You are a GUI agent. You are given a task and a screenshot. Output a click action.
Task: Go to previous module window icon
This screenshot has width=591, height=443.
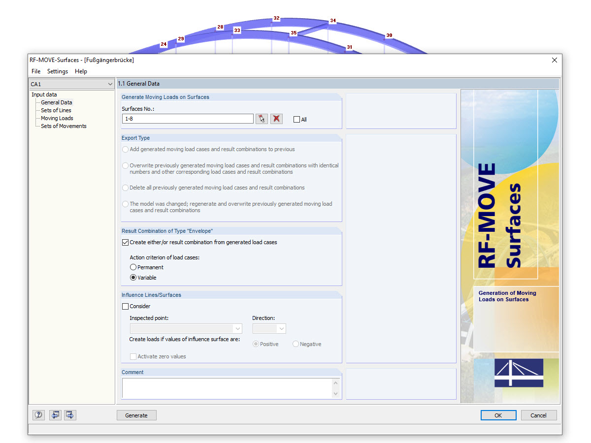[55, 415]
